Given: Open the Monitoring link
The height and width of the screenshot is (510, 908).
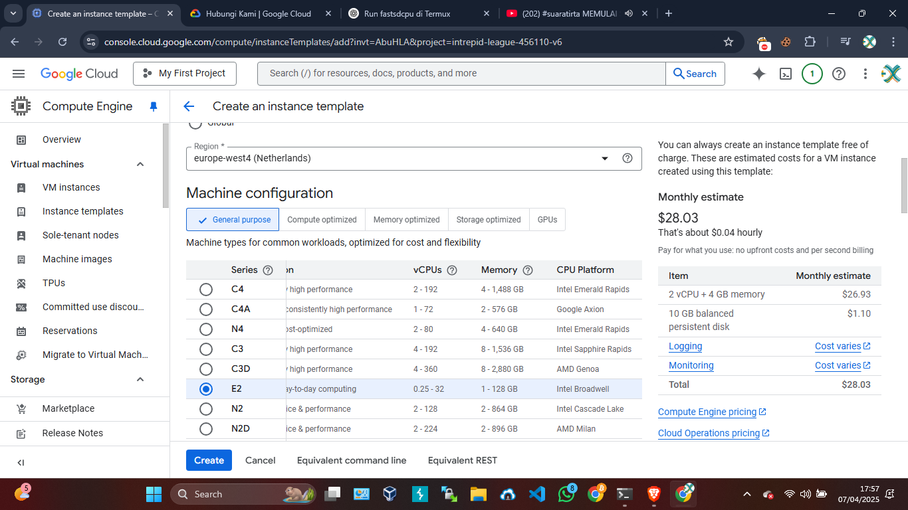Looking at the screenshot, I should [691, 365].
